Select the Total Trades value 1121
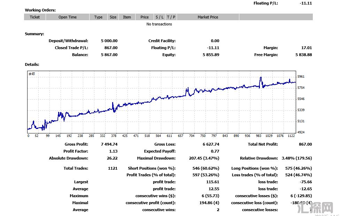The image size is (340, 216). pos(113,168)
